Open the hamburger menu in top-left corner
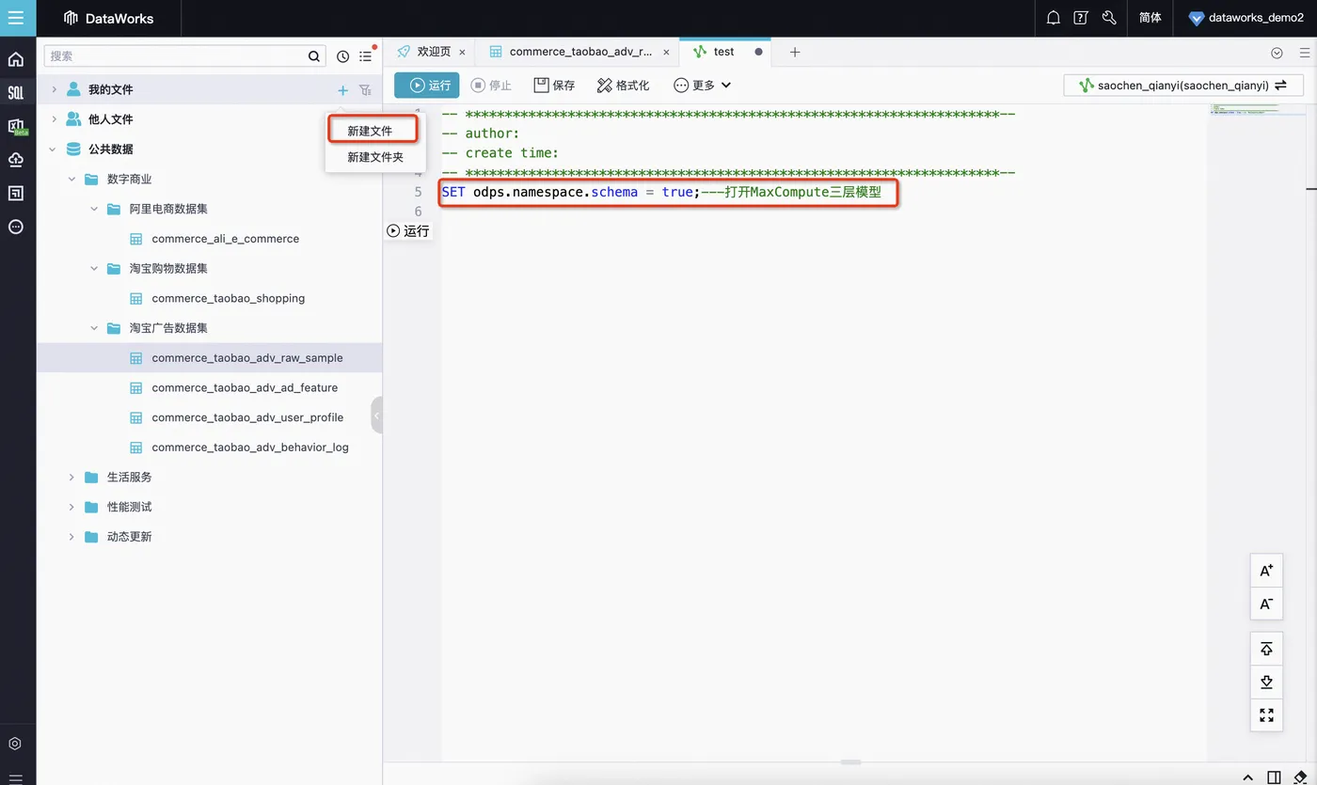Screen dimensions: 1317x785 point(16,18)
